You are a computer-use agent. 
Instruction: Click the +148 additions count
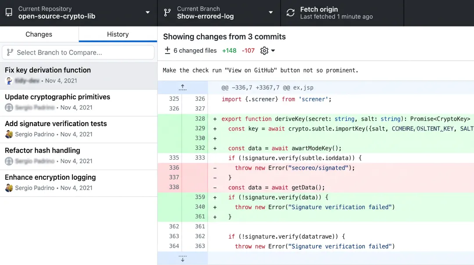[229, 51]
